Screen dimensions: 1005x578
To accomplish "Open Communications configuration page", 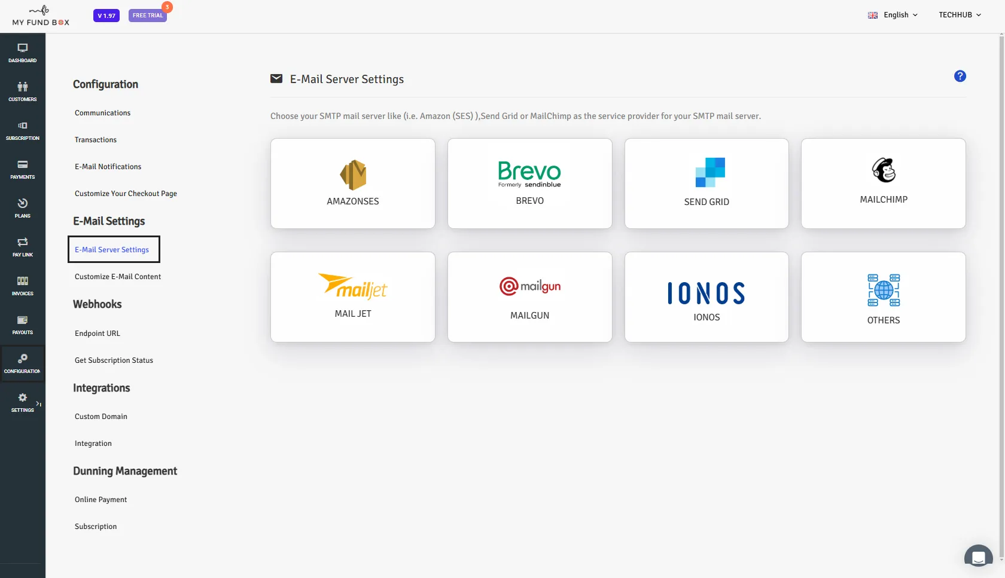I will coord(102,113).
